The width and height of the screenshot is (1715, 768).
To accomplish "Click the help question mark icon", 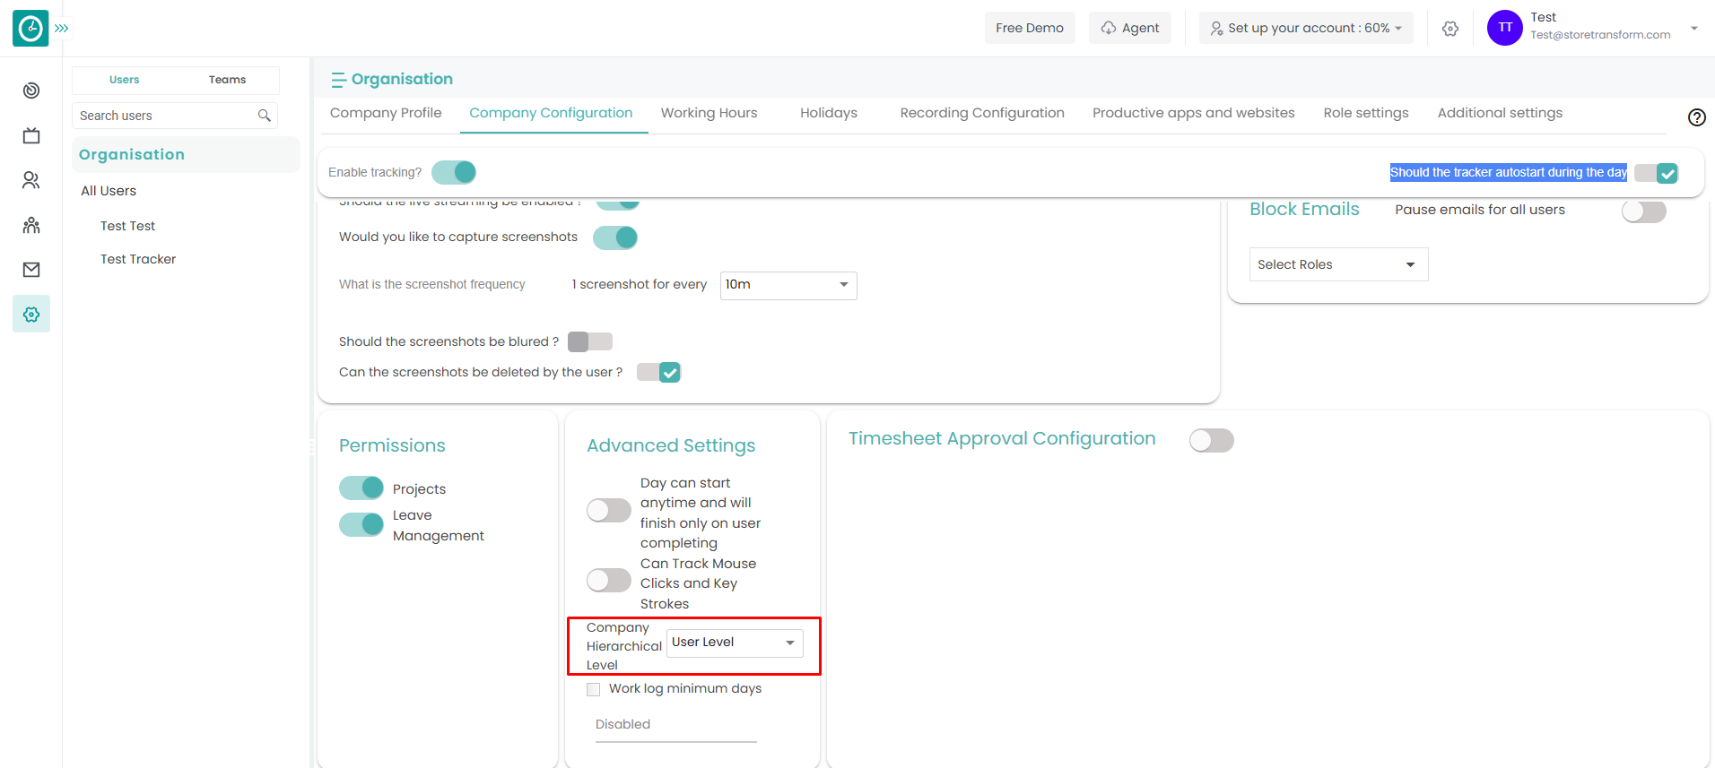I will [x=1697, y=117].
